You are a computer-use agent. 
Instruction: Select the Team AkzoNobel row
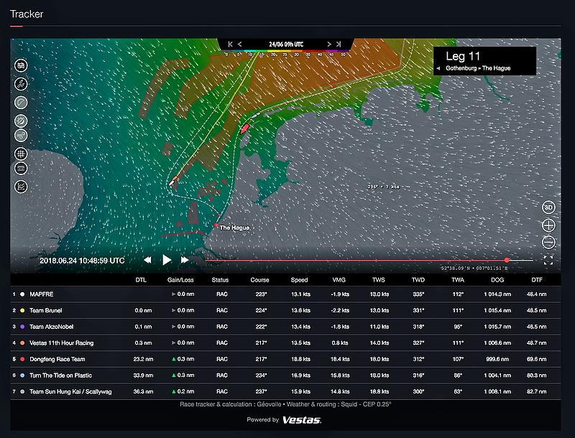click(285, 327)
